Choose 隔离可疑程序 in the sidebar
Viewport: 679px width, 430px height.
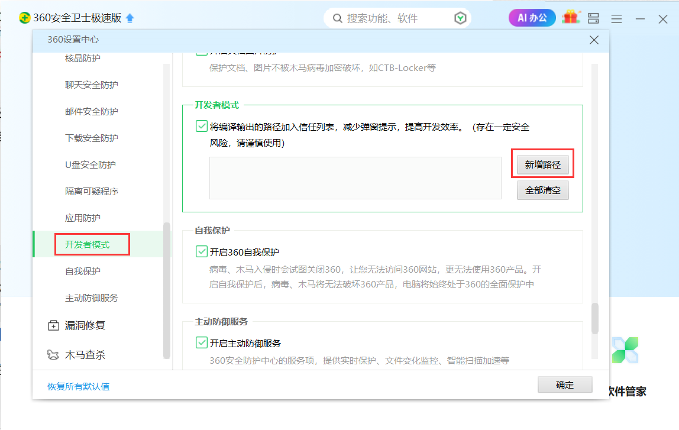coord(91,192)
